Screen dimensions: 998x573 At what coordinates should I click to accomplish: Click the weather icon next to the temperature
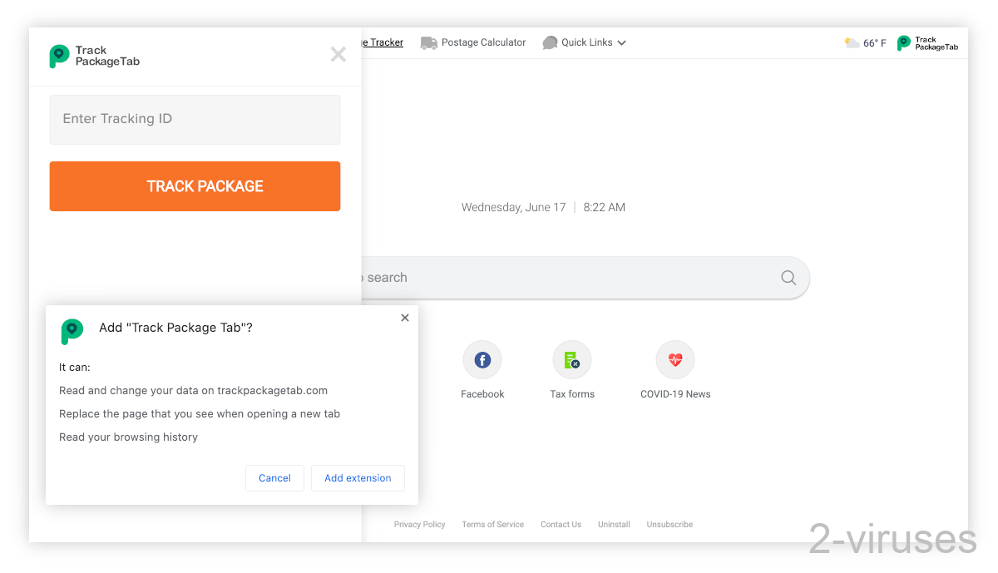coord(850,42)
